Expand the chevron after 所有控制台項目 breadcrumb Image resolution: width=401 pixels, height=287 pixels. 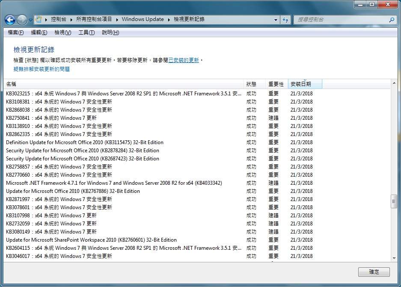[x=117, y=19]
